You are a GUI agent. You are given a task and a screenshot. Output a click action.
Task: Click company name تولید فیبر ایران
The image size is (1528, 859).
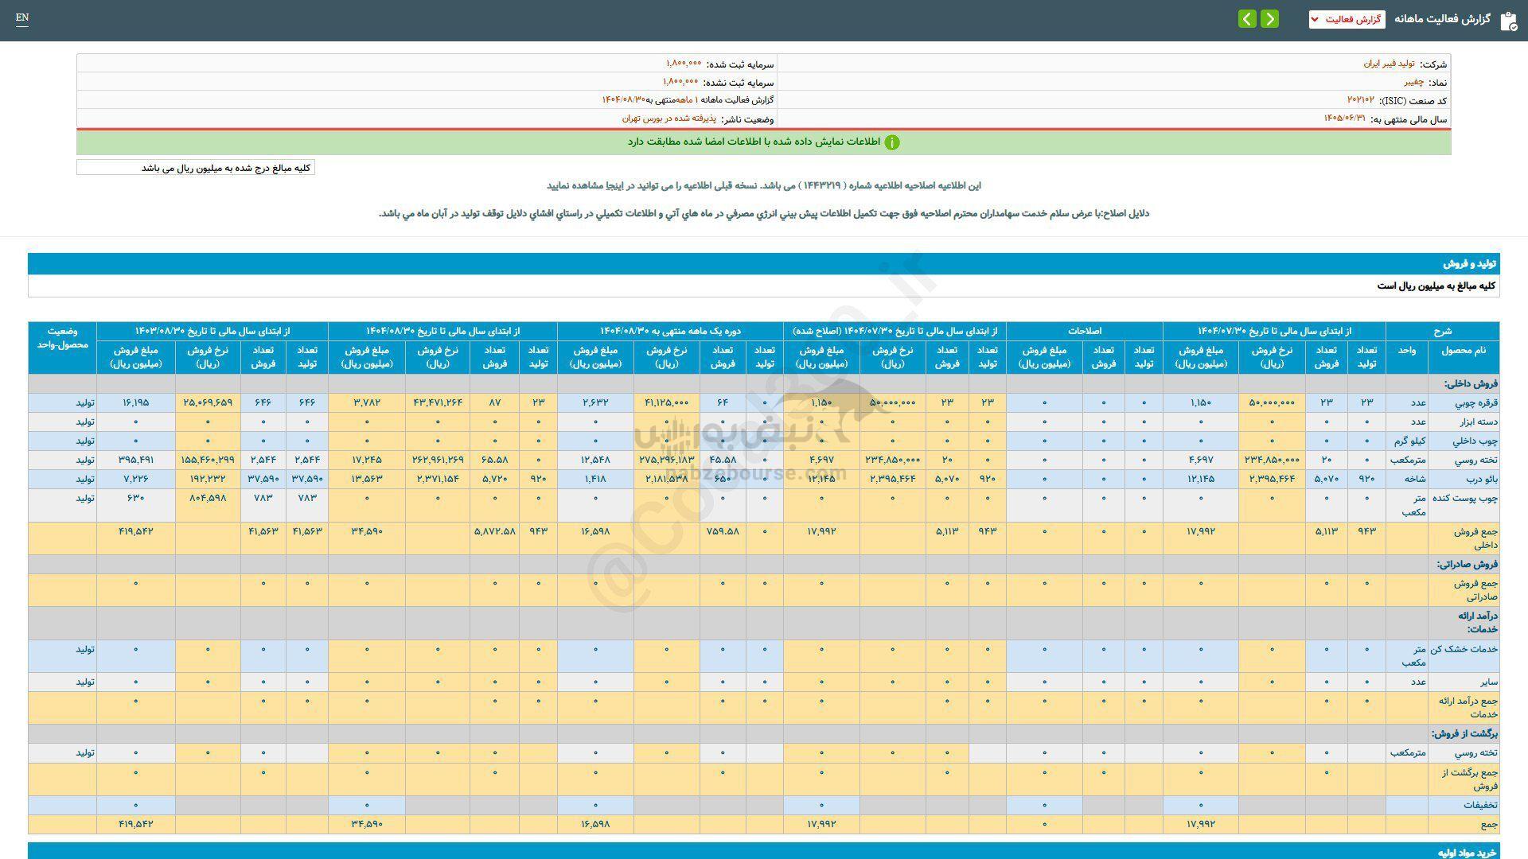pos(1389,64)
